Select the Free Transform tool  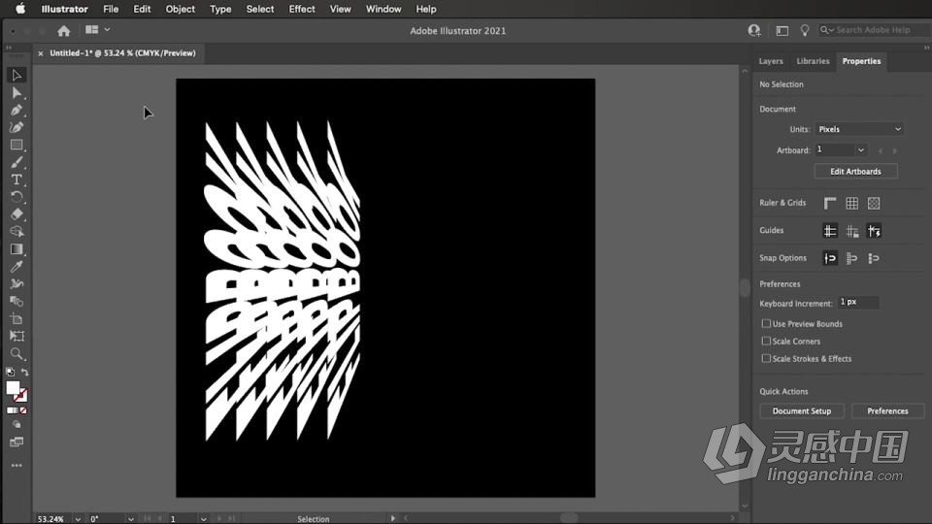(x=17, y=337)
